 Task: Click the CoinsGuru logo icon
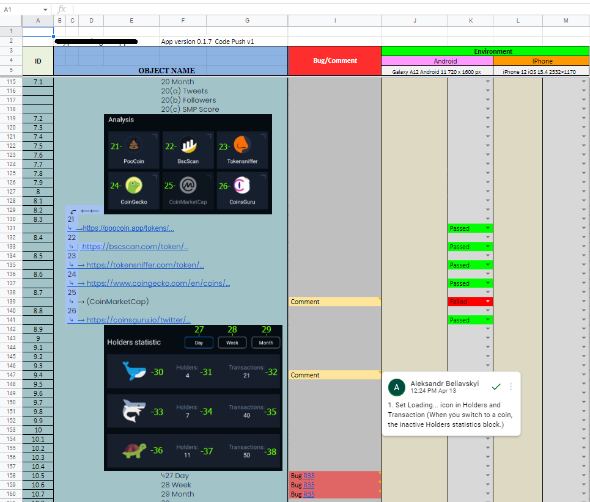tap(242, 185)
